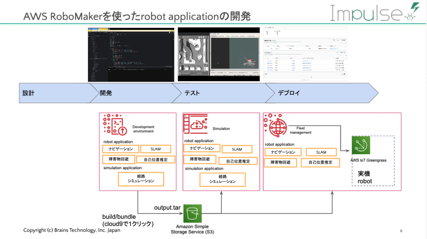
Task: Click 自己位置推定 box in Development environment
Action: click(x=156, y=160)
